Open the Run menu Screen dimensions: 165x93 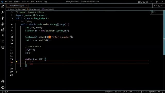click(x=33, y=2)
